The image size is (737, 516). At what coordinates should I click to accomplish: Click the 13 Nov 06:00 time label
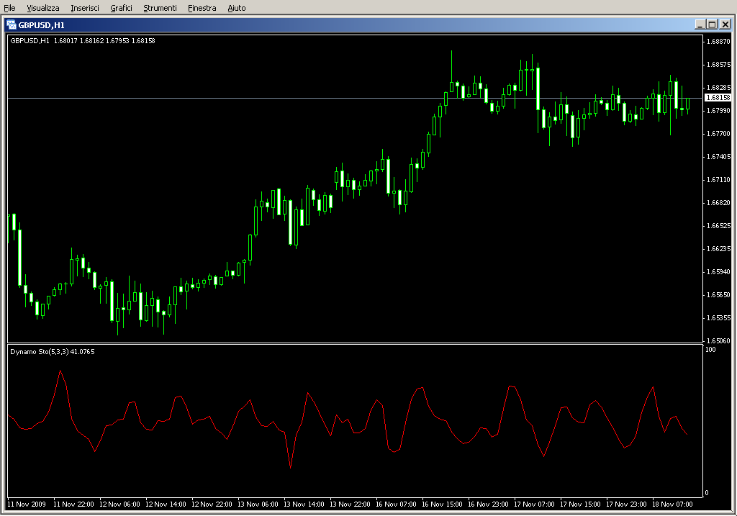click(258, 504)
